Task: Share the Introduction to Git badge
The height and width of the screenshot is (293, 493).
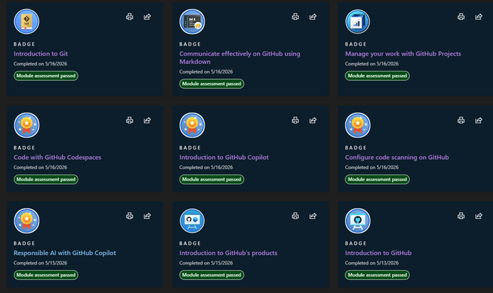Action: (147, 16)
